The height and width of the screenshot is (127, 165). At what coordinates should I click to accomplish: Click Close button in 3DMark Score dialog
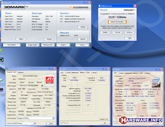point(130,38)
